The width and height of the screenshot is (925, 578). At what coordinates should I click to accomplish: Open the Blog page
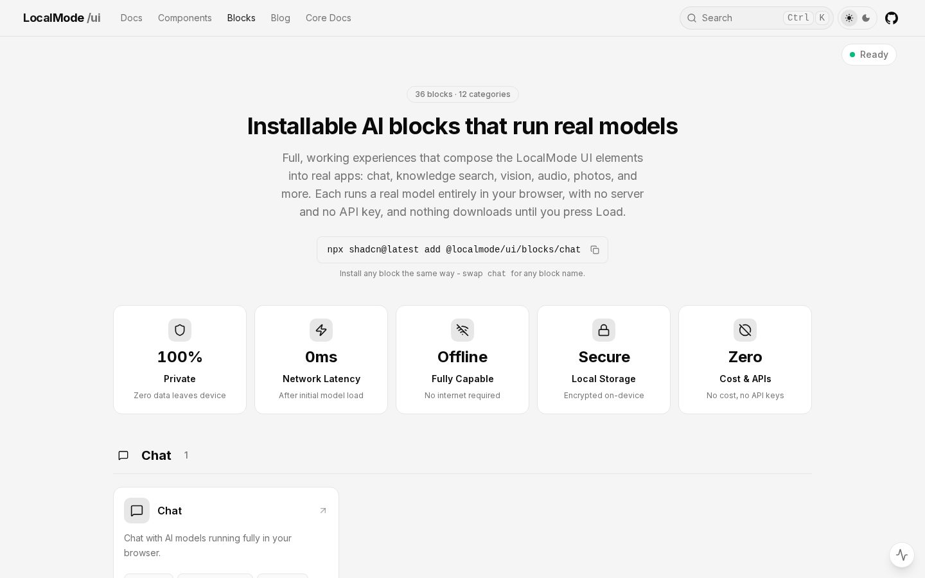coord(281,18)
